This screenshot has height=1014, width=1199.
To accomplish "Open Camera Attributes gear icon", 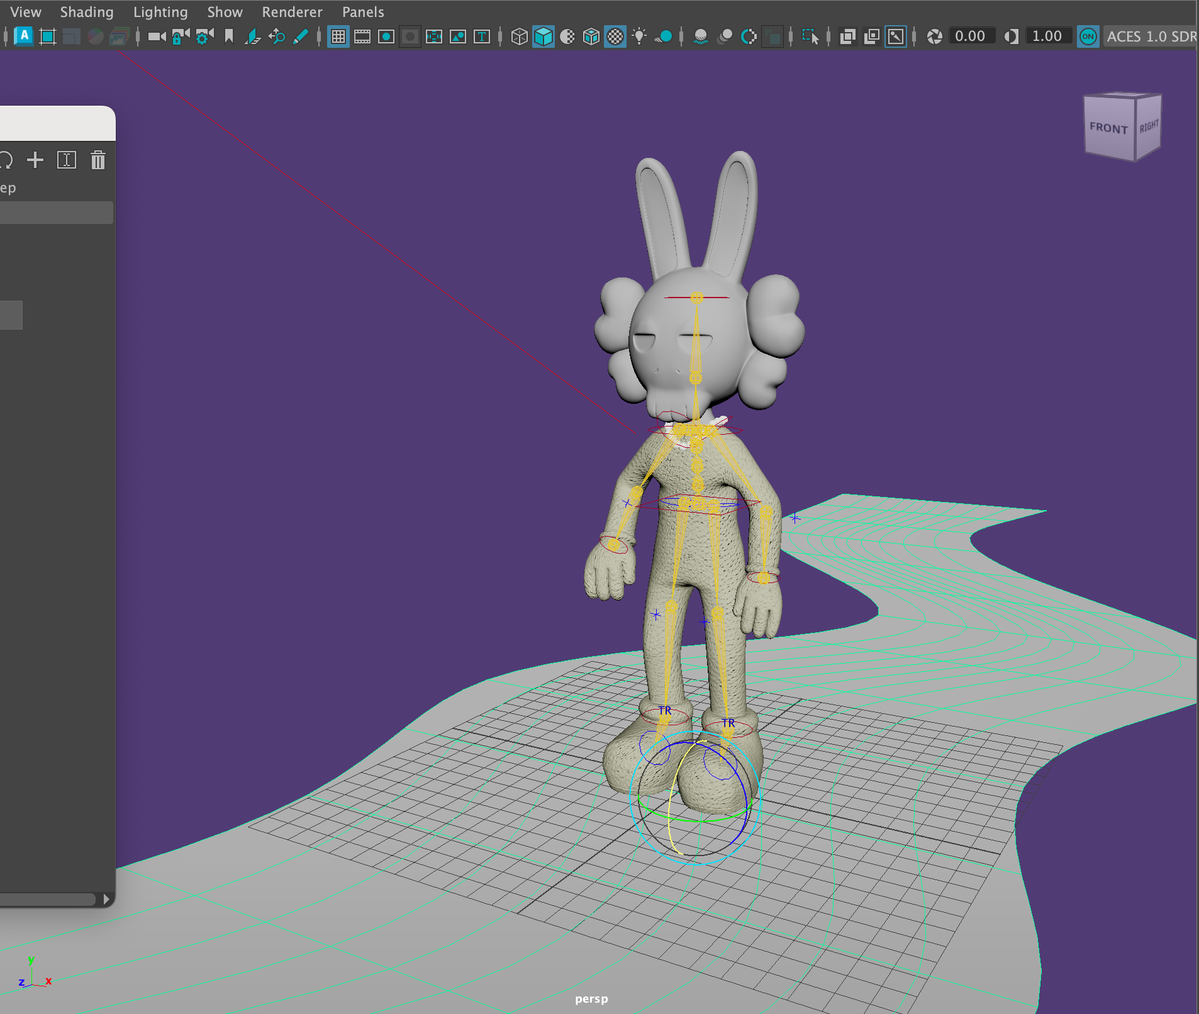I will 204,36.
